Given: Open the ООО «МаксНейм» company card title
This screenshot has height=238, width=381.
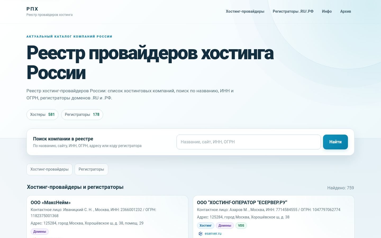Looking at the screenshot, I should click(51, 203).
